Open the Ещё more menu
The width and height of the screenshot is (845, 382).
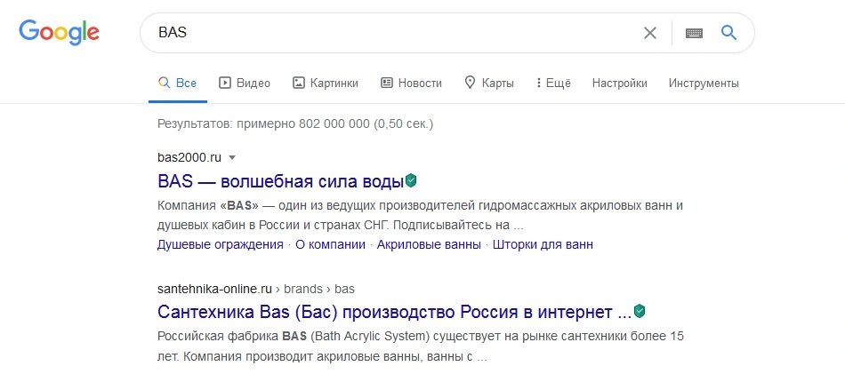pyautogui.click(x=553, y=83)
